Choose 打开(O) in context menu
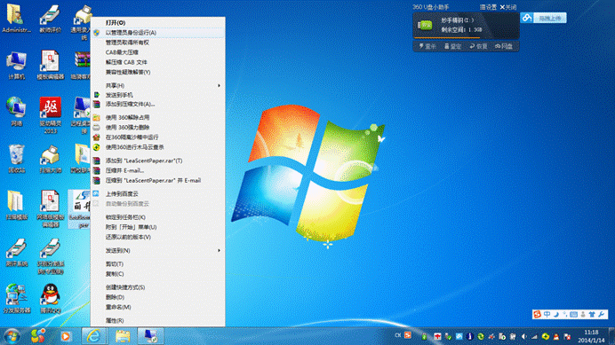 [158, 23]
